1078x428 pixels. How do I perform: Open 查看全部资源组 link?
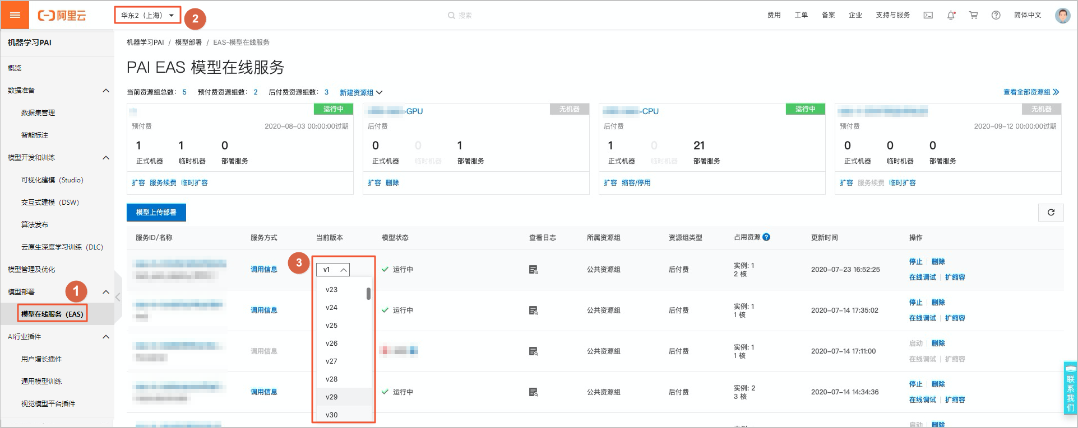coord(1031,92)
